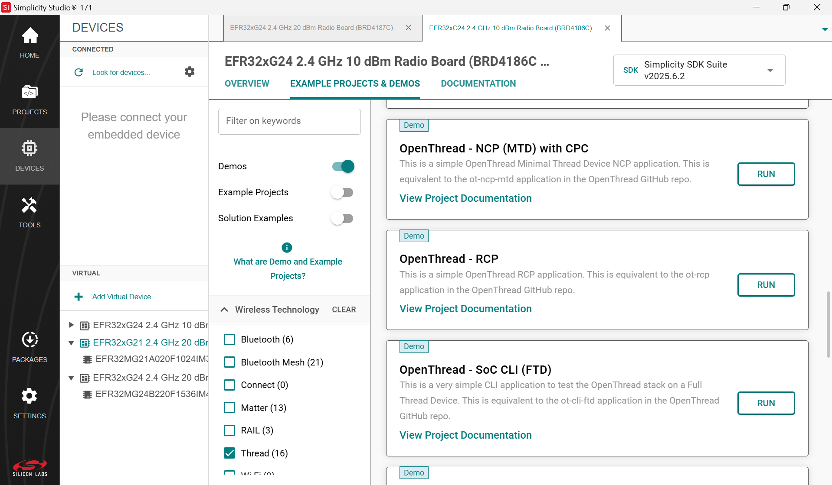Collapse the Wireless Technology section
Image resolution: width=832 pixels, height=485 pixels.
[224, 310]
